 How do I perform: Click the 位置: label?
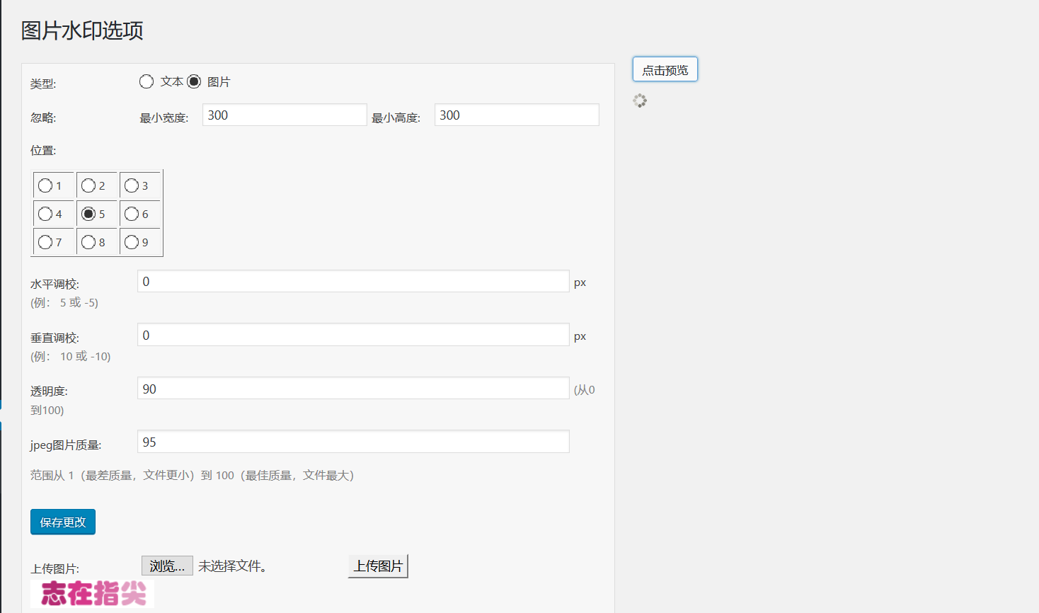point(43,150)
